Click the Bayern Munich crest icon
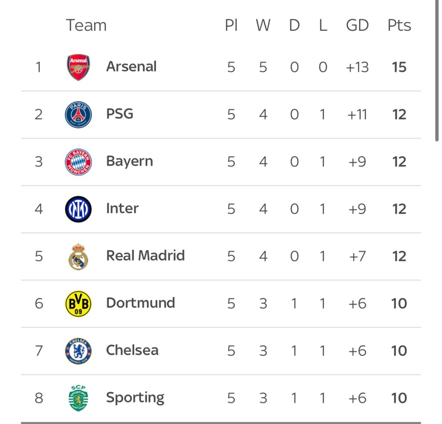Viewport: 442px width, 424px height. click(x=78, y=162)
